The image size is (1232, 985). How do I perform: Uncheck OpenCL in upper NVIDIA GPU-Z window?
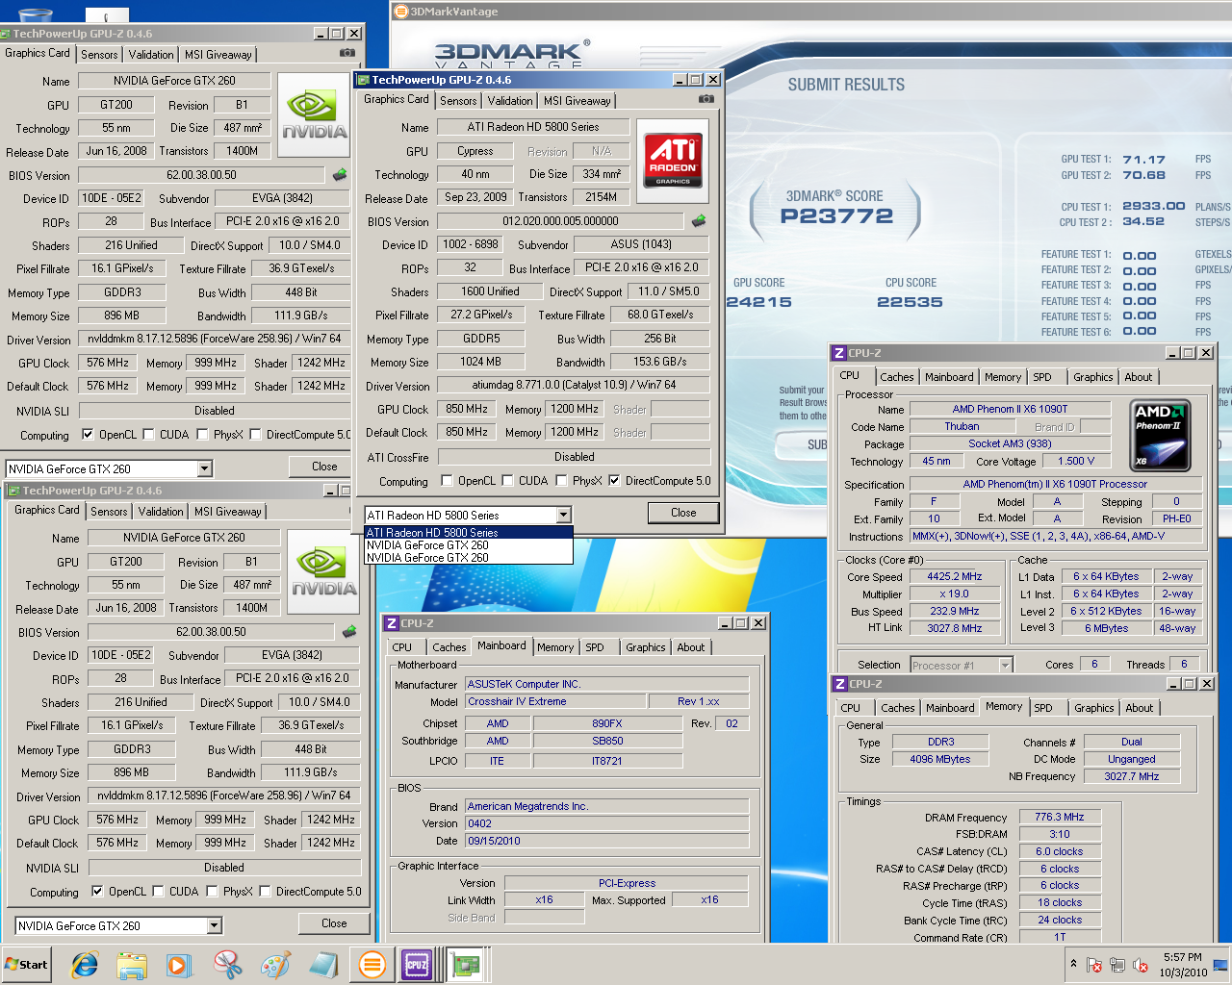coord(88,435)
